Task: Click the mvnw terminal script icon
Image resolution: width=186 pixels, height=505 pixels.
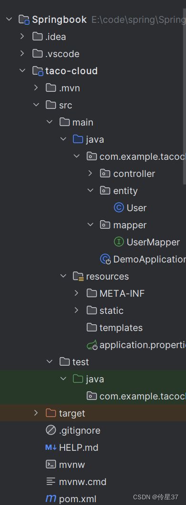Action: pos(51,465)
